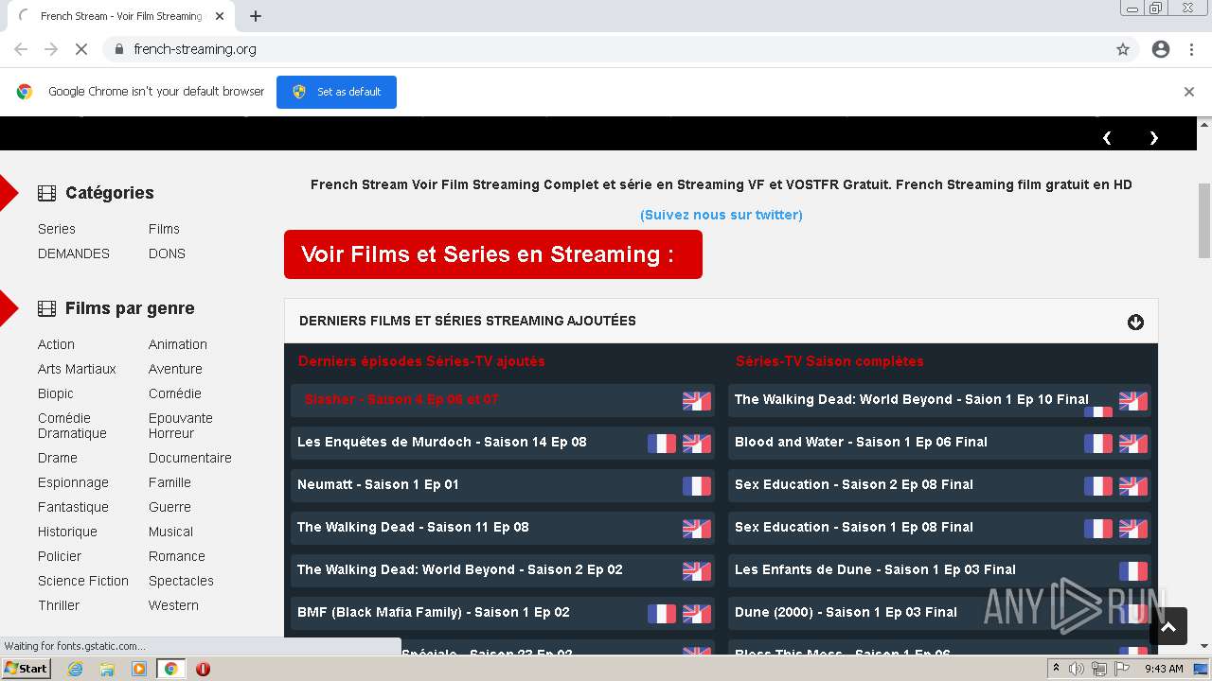Browse the Espionnage genre
The width and height of the screenshot is (1212, 681).
click(73, 482)
